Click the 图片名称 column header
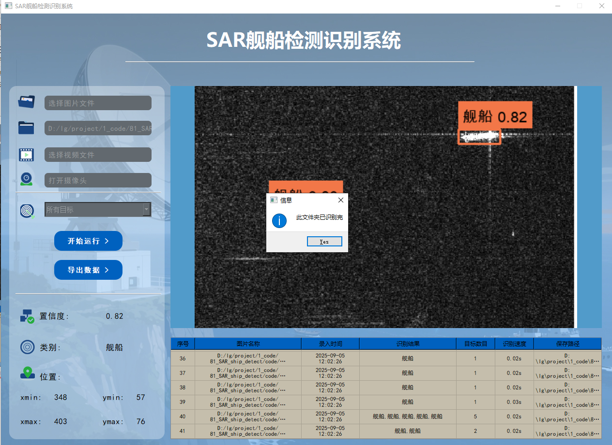 coord(248,344)
